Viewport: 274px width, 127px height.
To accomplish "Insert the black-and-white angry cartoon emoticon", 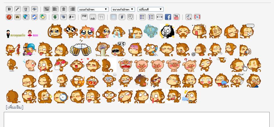I will [167, 31].
